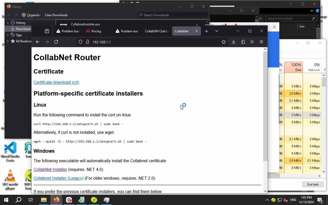Sort by Network column in Task Manager
The width and height of the screenshot is (328, 205).
(312, 67)
